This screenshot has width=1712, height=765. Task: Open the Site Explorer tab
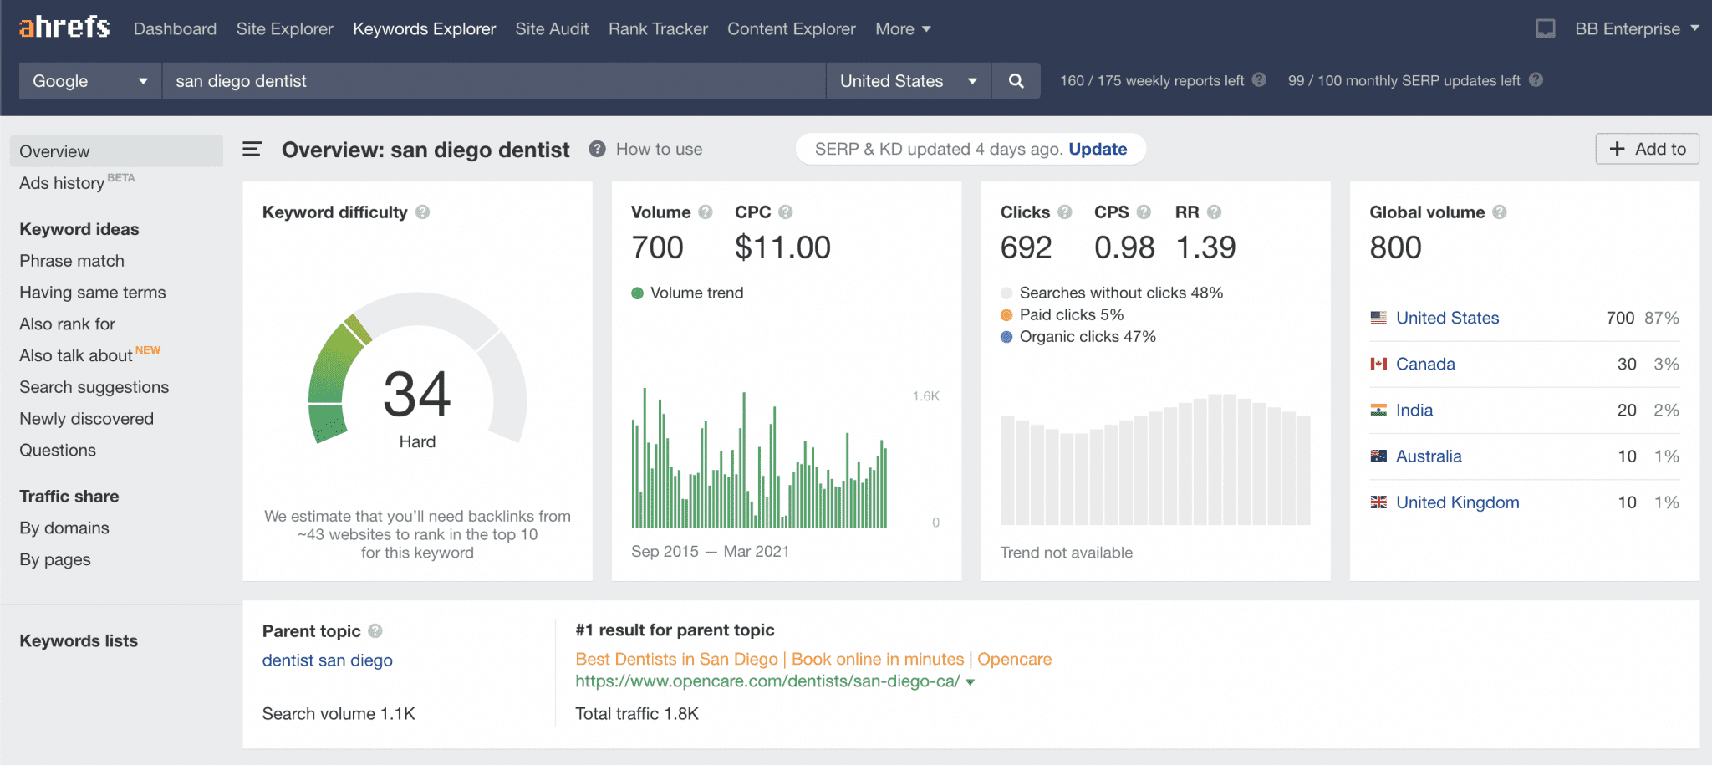(x=284, y=29)
